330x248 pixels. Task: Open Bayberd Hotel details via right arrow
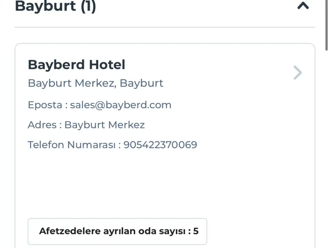[297, 73]
